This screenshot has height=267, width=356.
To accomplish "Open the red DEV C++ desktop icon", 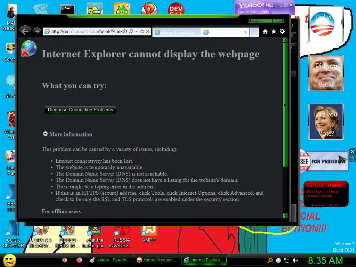I will pos(176,9).
